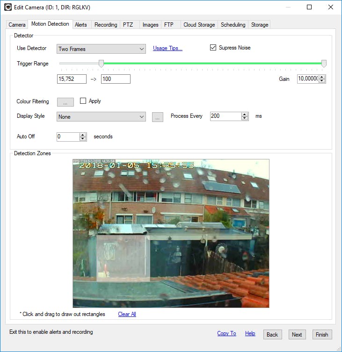Viewport: 342px width, 352px height.
Task: Increase Process Every interval with up arrow
Action: [245, 114]
